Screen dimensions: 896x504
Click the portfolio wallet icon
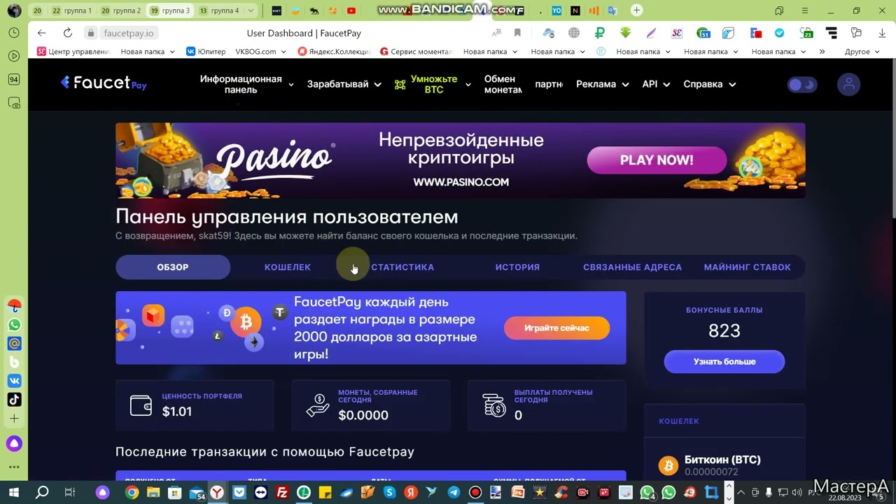(x=141, y=405)
